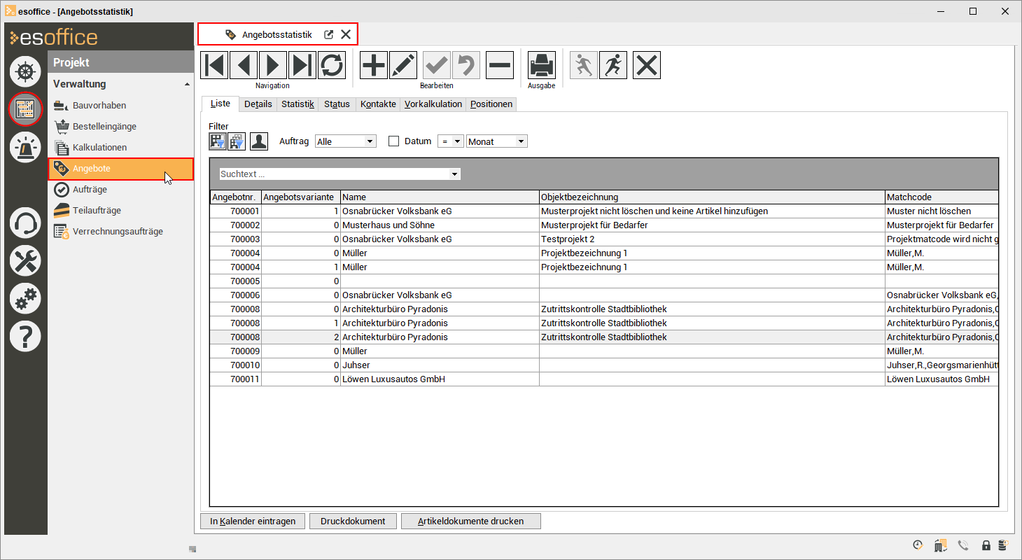The image size is (1022, 560).
Task: Open the Suchtext dropdown arrow
Action: pos(455,174)
